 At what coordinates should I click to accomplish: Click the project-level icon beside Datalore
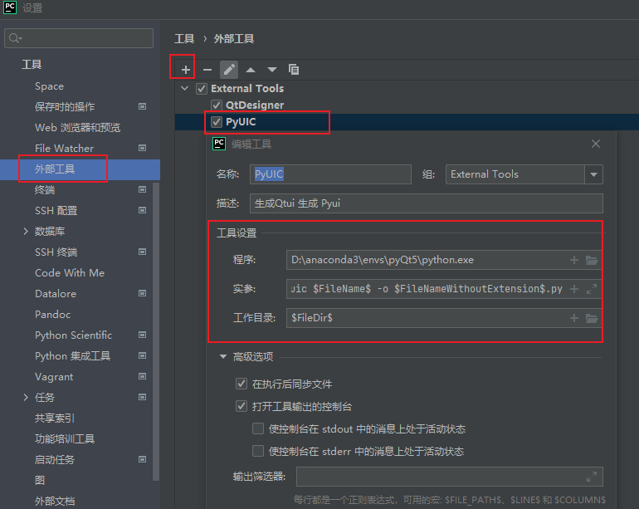pos(142,294)
